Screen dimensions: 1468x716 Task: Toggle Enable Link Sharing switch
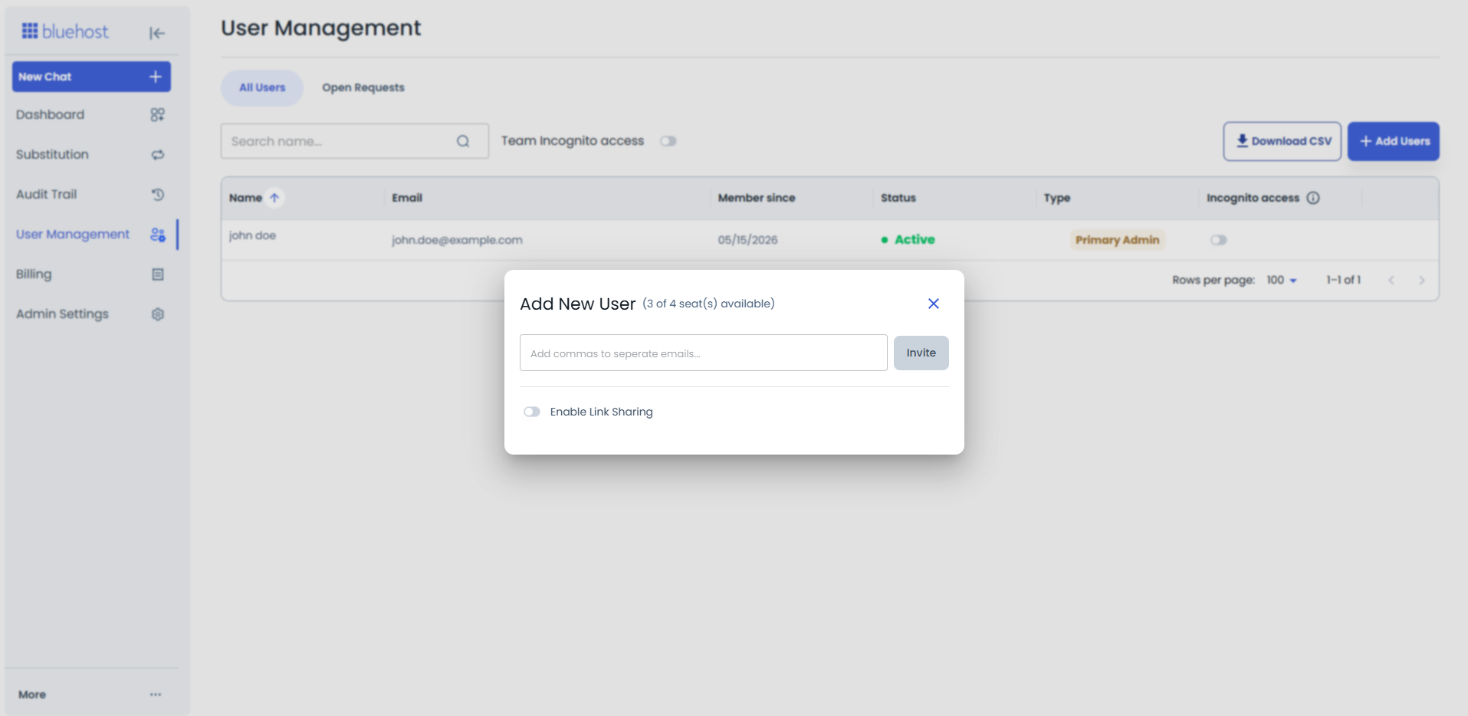point(532,412)
